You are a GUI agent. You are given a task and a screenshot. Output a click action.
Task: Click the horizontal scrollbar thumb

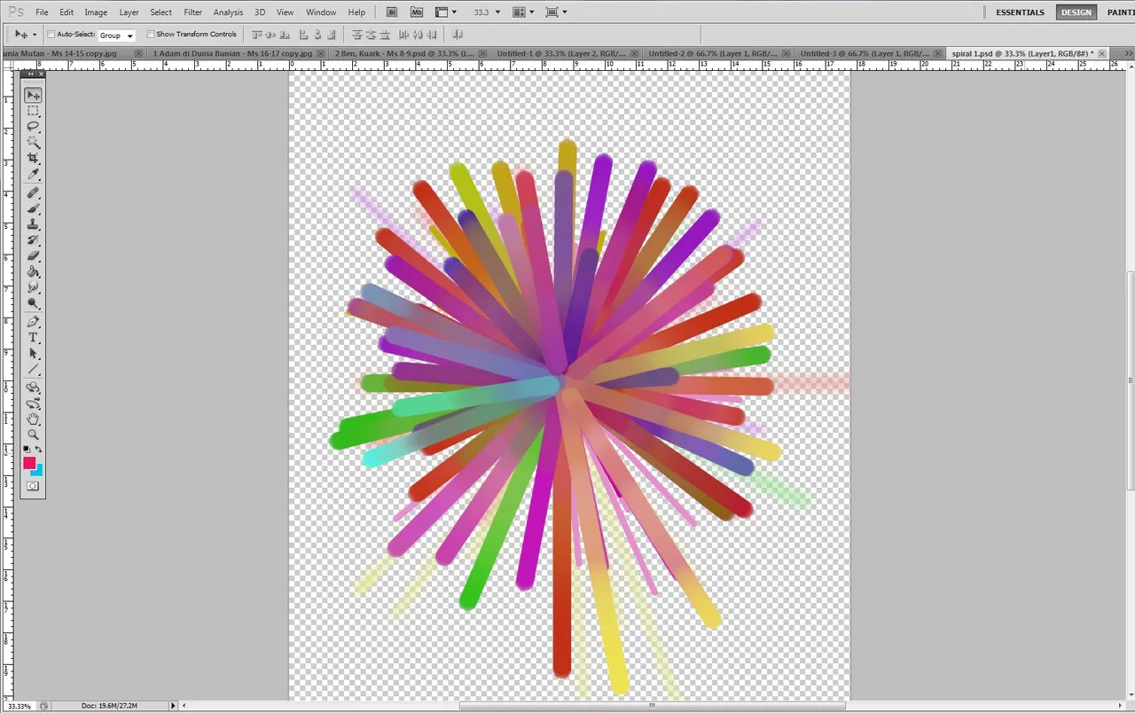[x=652, y=706]
